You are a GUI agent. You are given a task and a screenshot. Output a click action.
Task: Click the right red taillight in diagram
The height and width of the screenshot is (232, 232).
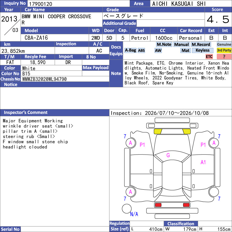(x=186, y=205)
